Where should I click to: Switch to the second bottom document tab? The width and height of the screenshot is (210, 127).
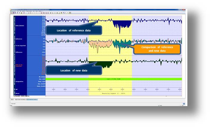click(x=33, y=99)
